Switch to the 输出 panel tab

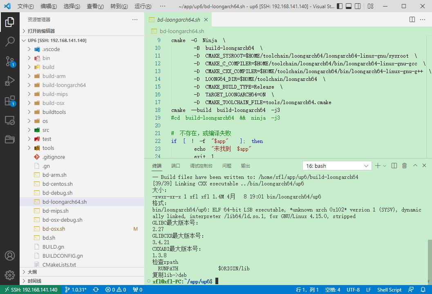(246, 166)
